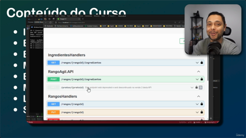Click master branch in Visual Studio status bar
This screenshot has width=246, height=138.
coord(198,122)
